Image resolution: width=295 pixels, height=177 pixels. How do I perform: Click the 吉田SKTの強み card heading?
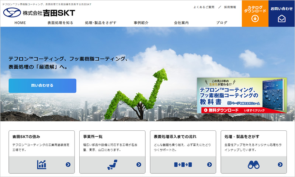(x=26, y=137)
